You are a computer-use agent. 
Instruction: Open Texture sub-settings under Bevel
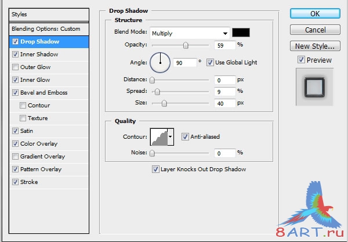38,118
